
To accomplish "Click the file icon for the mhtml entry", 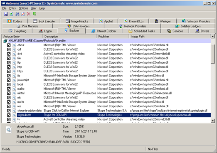I will [15, 93].
